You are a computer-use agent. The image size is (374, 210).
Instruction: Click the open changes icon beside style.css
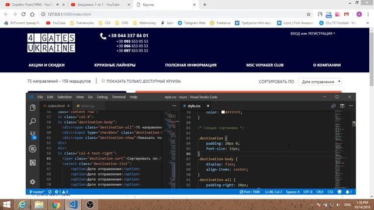pos(333,106)
